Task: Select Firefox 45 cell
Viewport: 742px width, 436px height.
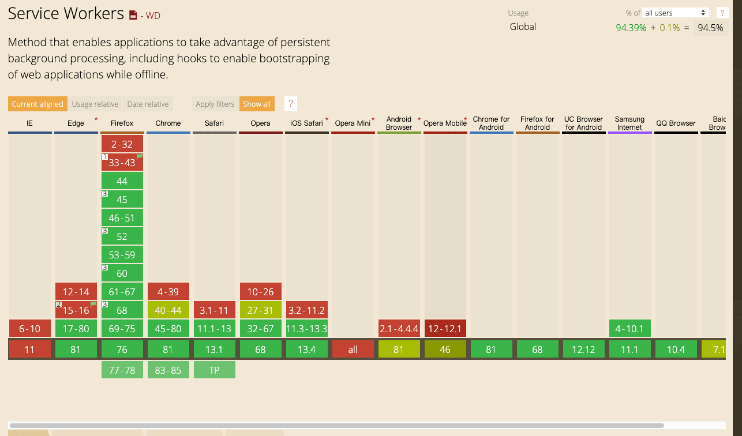Action: pyautogui.click(x=122, y=200)
